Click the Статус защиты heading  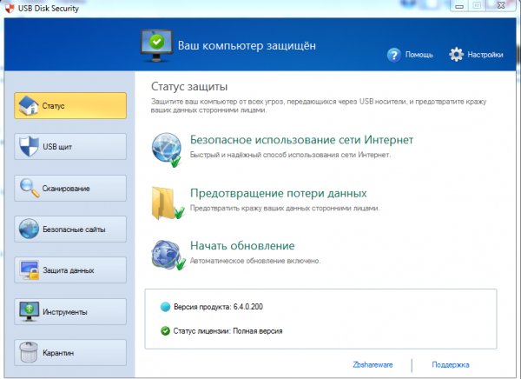189,87
